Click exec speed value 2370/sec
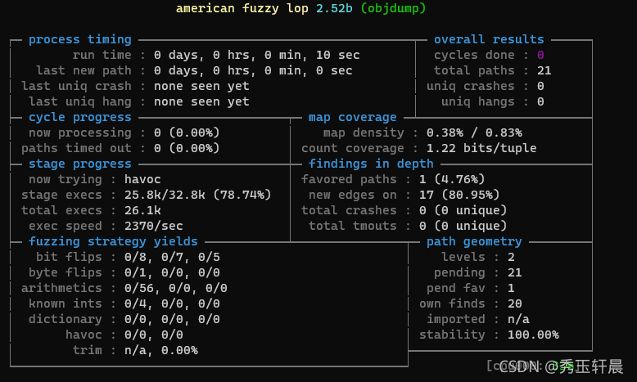Viewport: 637px width, 382px height. pyautogui.click(x=154, y=226)
